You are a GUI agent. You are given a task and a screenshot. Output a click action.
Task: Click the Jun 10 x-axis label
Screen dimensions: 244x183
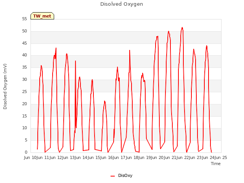pyautogui.click(x=31, y=157)
